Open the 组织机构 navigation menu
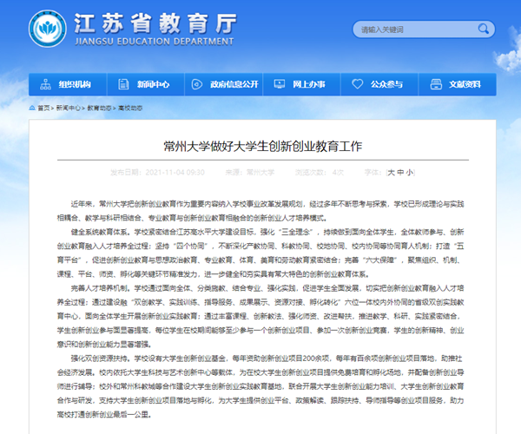521x434 pixels. click(74, 84)
